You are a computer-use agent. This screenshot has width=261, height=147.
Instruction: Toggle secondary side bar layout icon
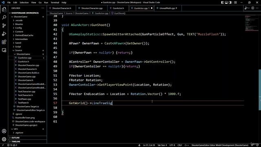point(230,2)
